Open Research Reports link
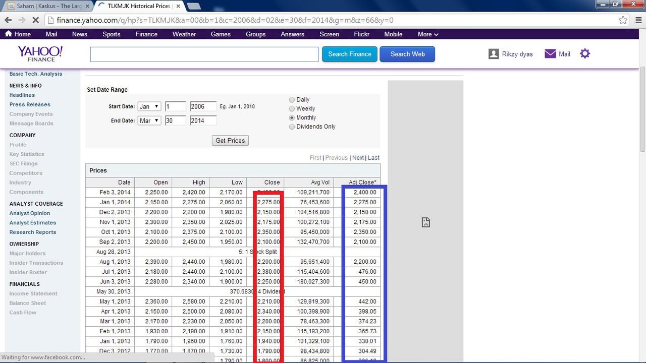 pos(33,232)
